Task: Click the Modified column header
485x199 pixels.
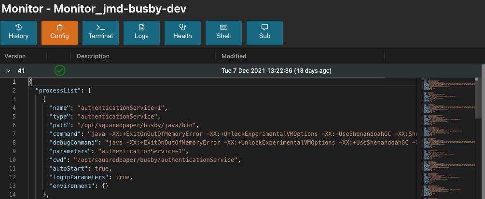Action: click(234, 56)
